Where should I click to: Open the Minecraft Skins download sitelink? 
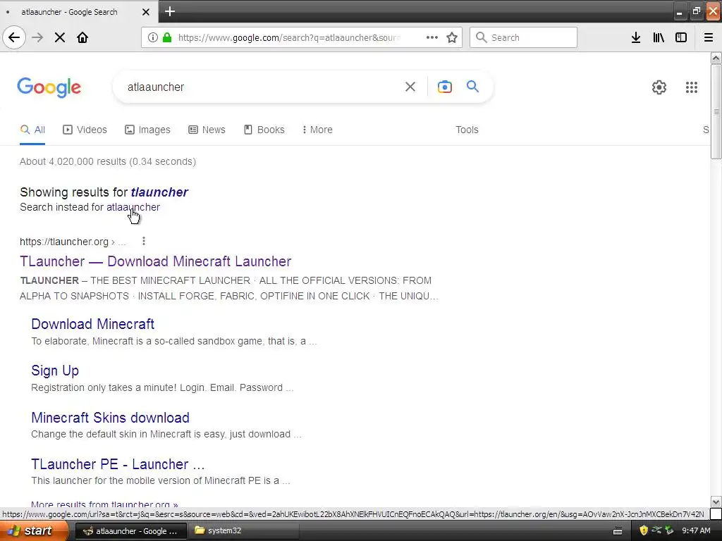(111, 418)
